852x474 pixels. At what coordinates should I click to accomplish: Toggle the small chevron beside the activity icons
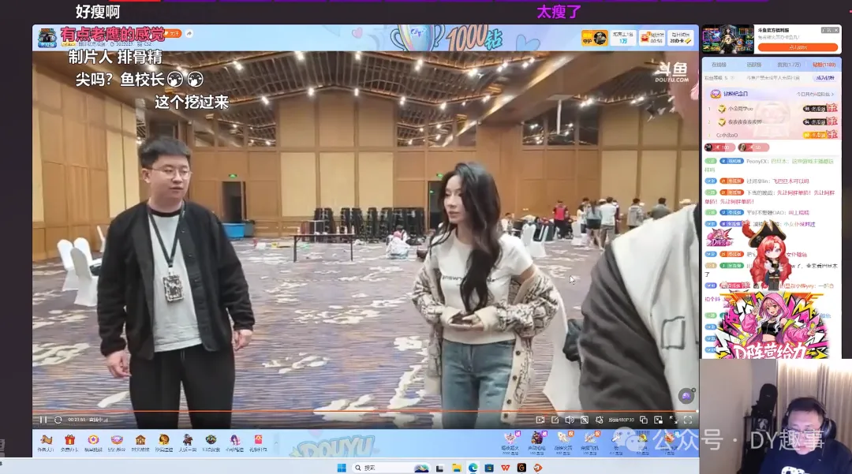(x=275, y=442)
